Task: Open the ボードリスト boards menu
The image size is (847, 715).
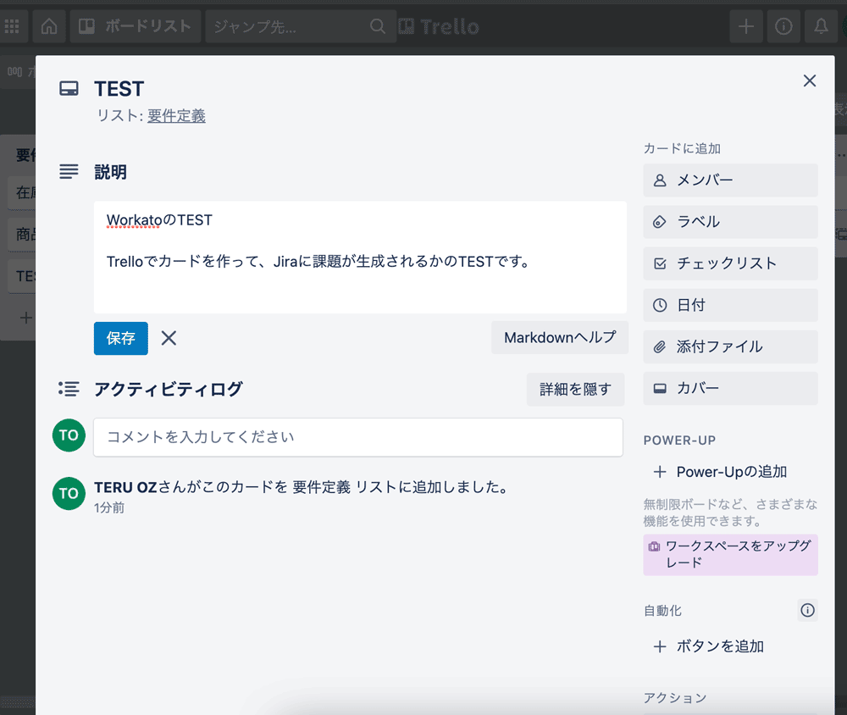Action: pos(136,26)
